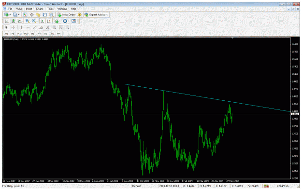The image size is (302, 190).
Task: Click the 2274/3 kb traffic indicator
Action: pyautogui.click(x=283, y=186)
